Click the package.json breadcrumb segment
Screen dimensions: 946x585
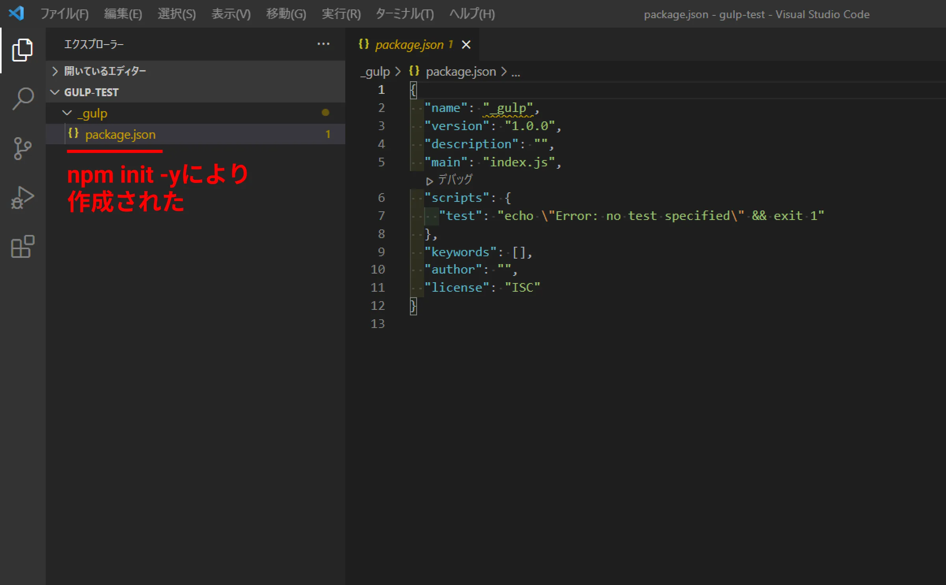click(461, 72)
